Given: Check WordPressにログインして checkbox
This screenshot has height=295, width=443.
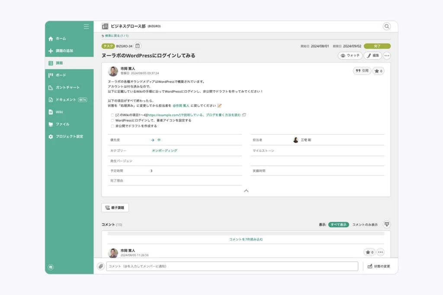Looking at the screenshot, I should click(112, 121).
